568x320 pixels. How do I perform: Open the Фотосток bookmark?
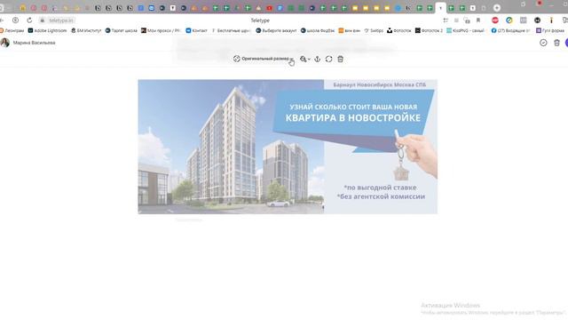point(399,31)
